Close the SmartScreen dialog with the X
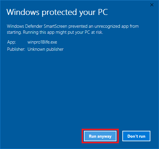This screenshot has height=149, width=159. point(152,5)
